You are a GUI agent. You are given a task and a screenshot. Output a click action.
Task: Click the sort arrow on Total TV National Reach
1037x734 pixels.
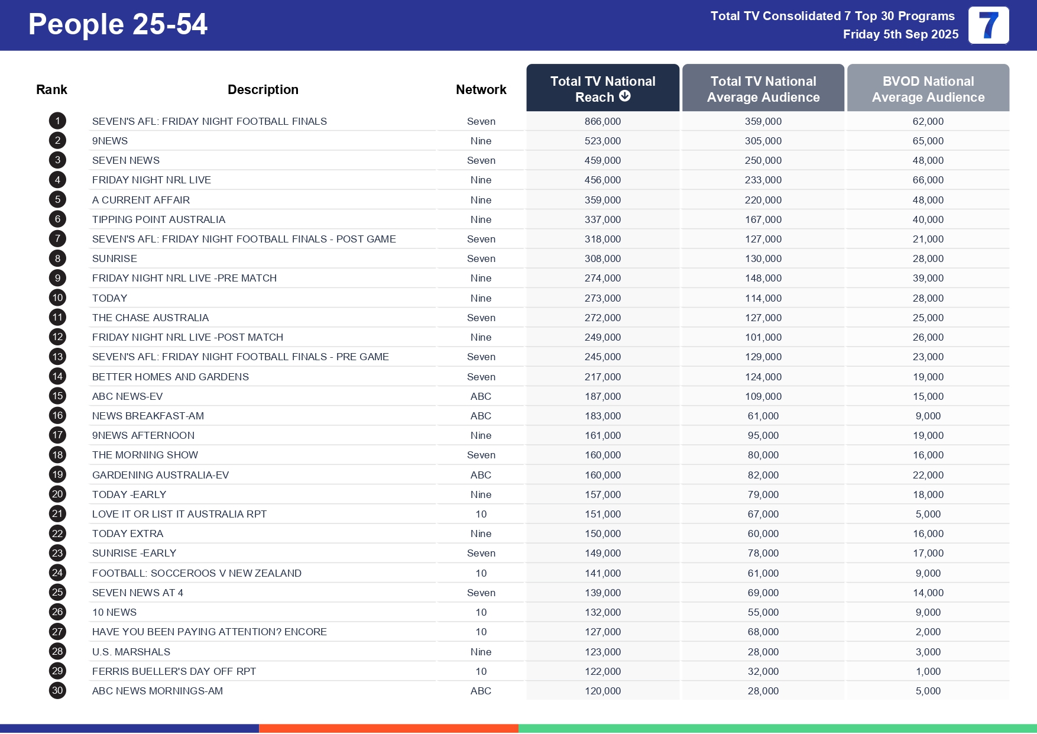[625, 96]
